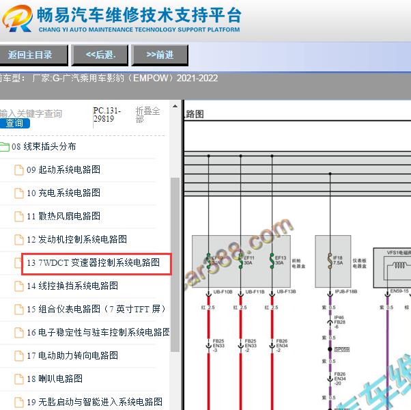
Task: Click the IPJB-F18B connector label
Action: tap(346, 292)
